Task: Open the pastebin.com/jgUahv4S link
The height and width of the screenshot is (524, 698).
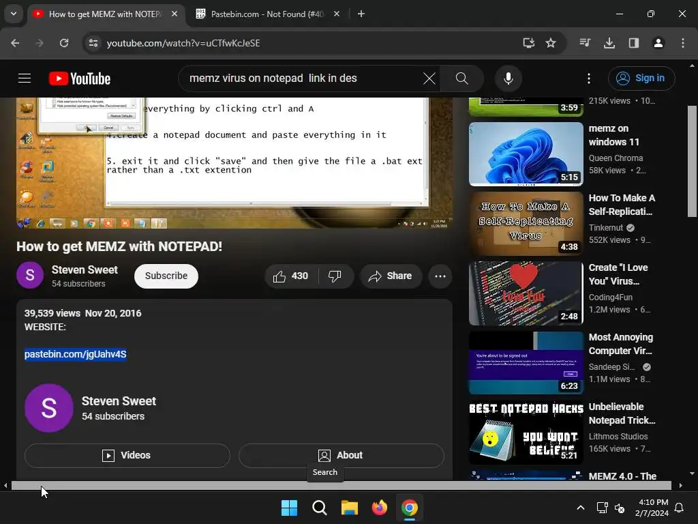Action: [75, 354]
